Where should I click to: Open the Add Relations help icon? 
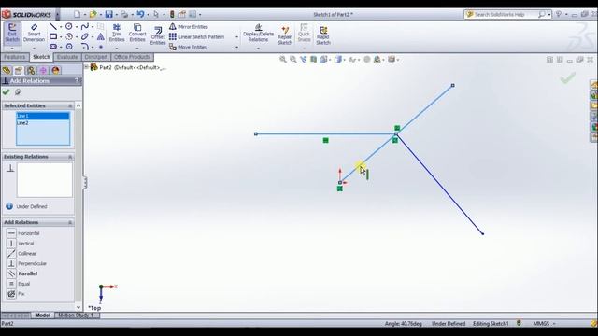coord(77,80)
